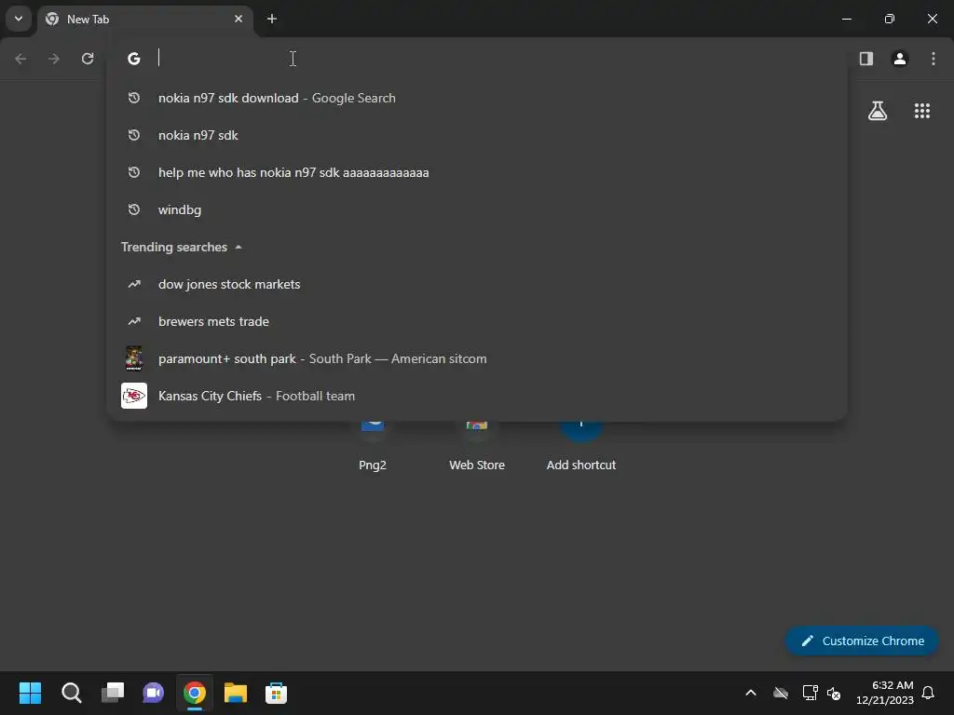Viewport: 954px width, 715px height.
Task: Open notifications bell icon
Action: pos(929,693)
